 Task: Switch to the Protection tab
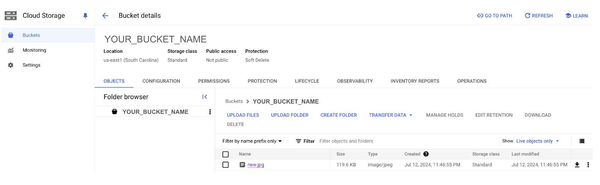[262, 81]
